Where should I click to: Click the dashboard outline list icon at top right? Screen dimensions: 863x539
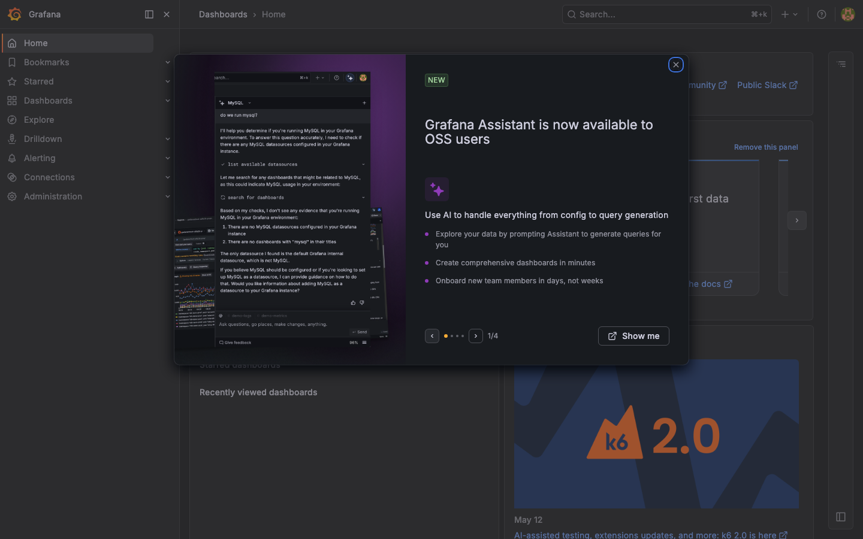[841, 64]
